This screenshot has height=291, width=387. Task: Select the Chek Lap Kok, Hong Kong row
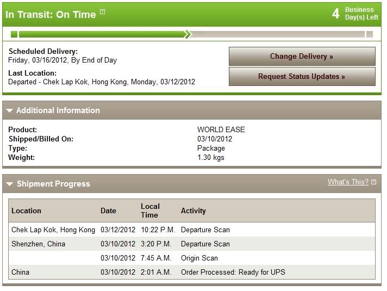(x=53, y=230)
